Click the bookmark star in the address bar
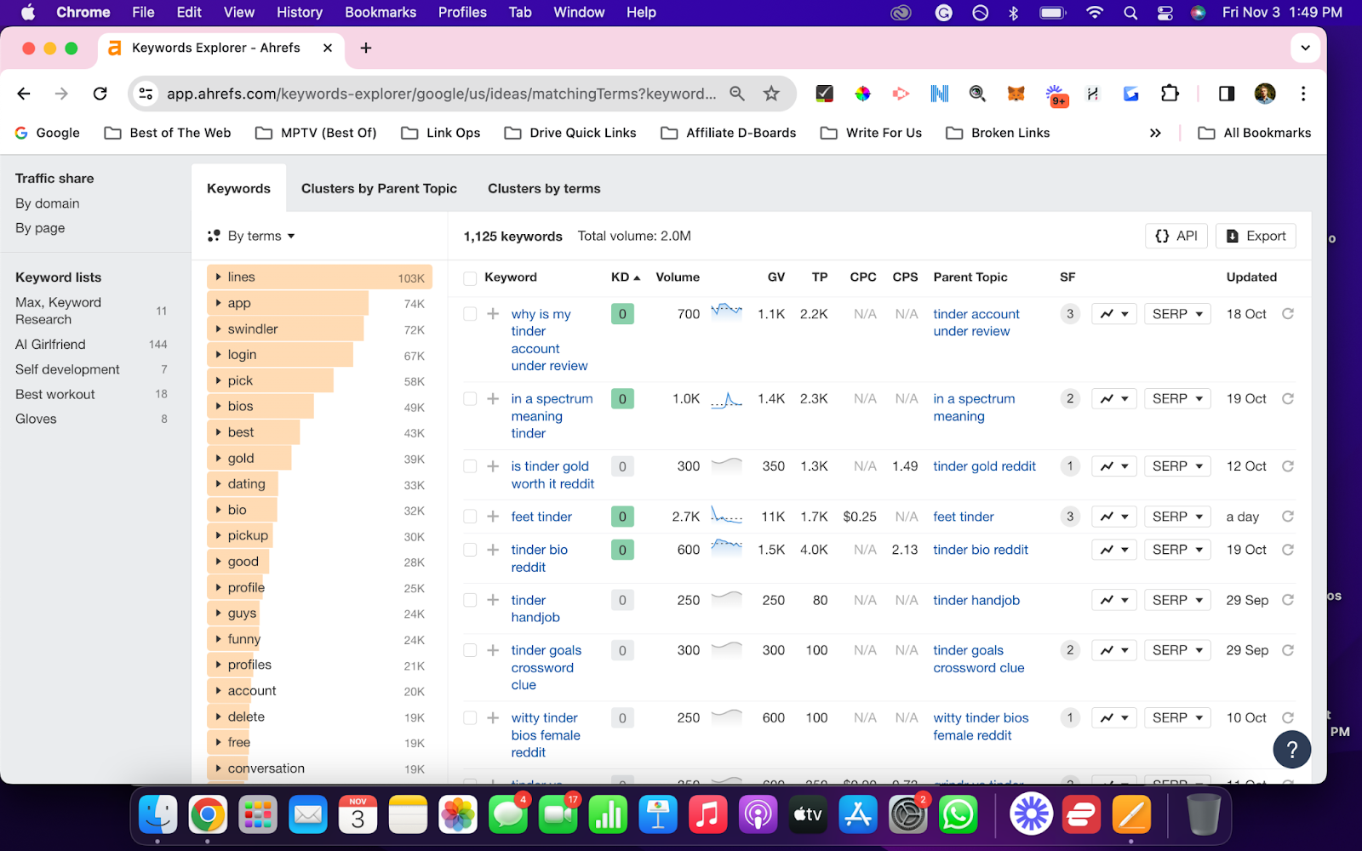Viewport: 1362px width, 851px height. [770, 94]
